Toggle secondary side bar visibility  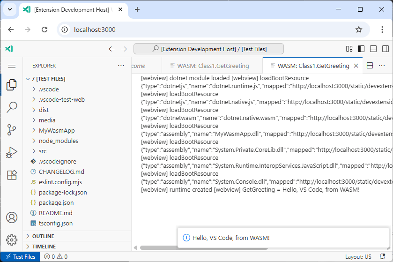click(x=385, y=49)
